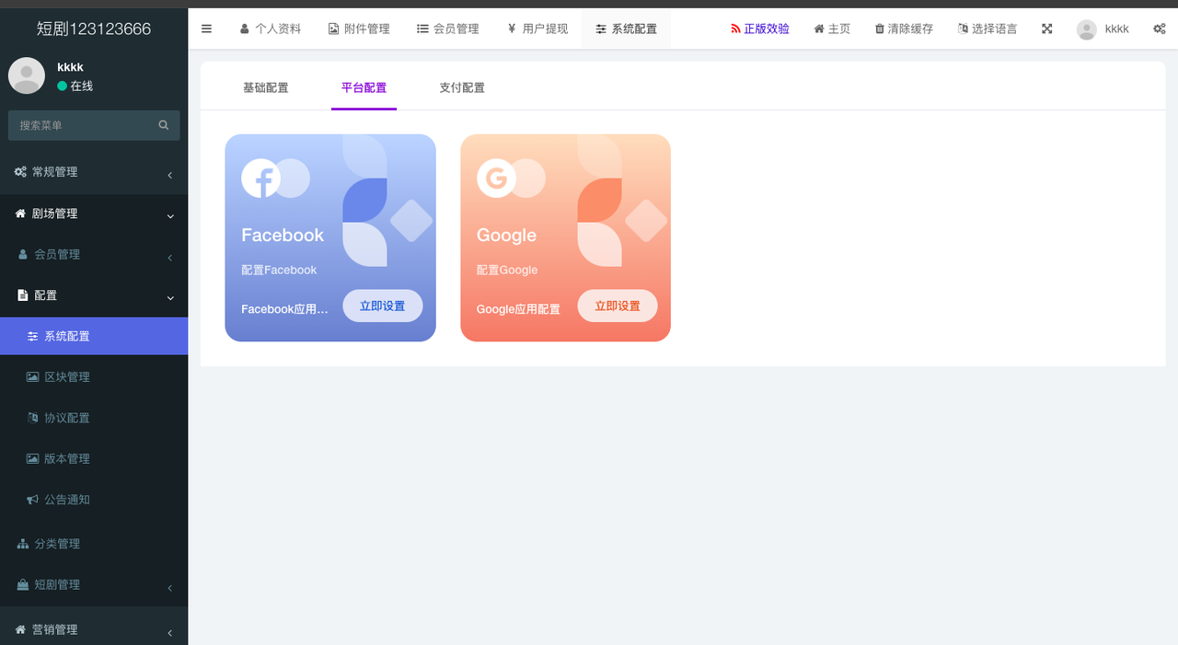
Task: Click the 正版效验 RSS icon
Action: click(x=735, y=29)
